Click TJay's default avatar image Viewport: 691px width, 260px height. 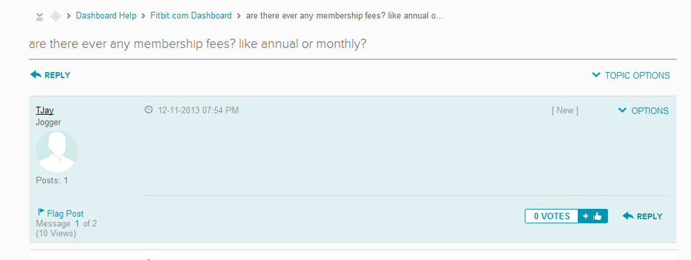(57, 151)
